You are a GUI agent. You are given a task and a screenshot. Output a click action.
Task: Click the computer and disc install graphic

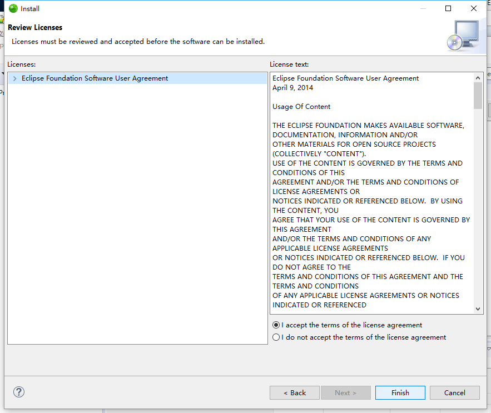[463, 36]
